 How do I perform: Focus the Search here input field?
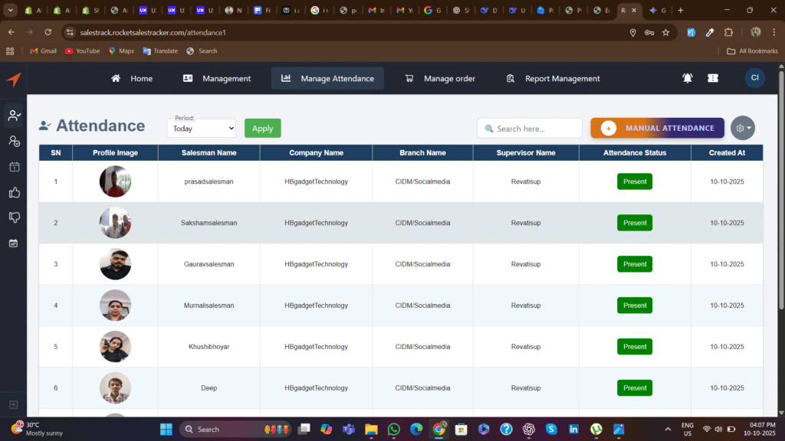pos(529,129)
